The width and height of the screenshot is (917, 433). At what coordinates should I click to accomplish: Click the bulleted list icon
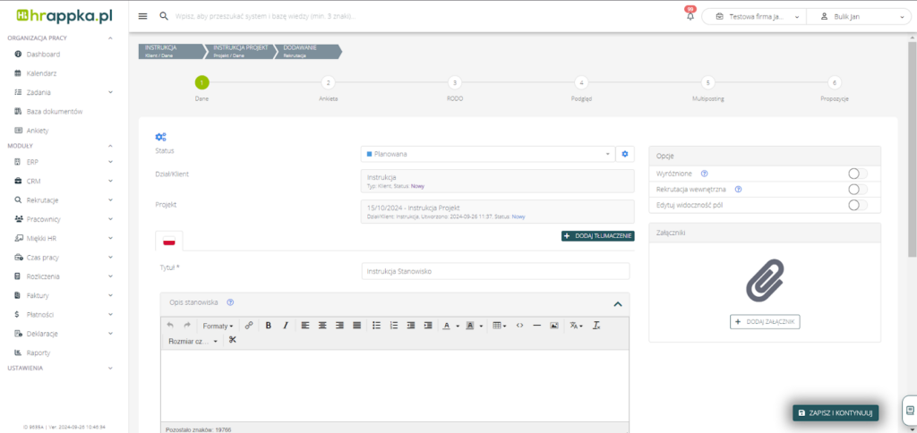pos(376,325)
